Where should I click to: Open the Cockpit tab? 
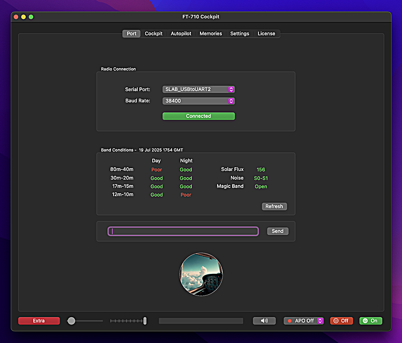click(154, 34)
